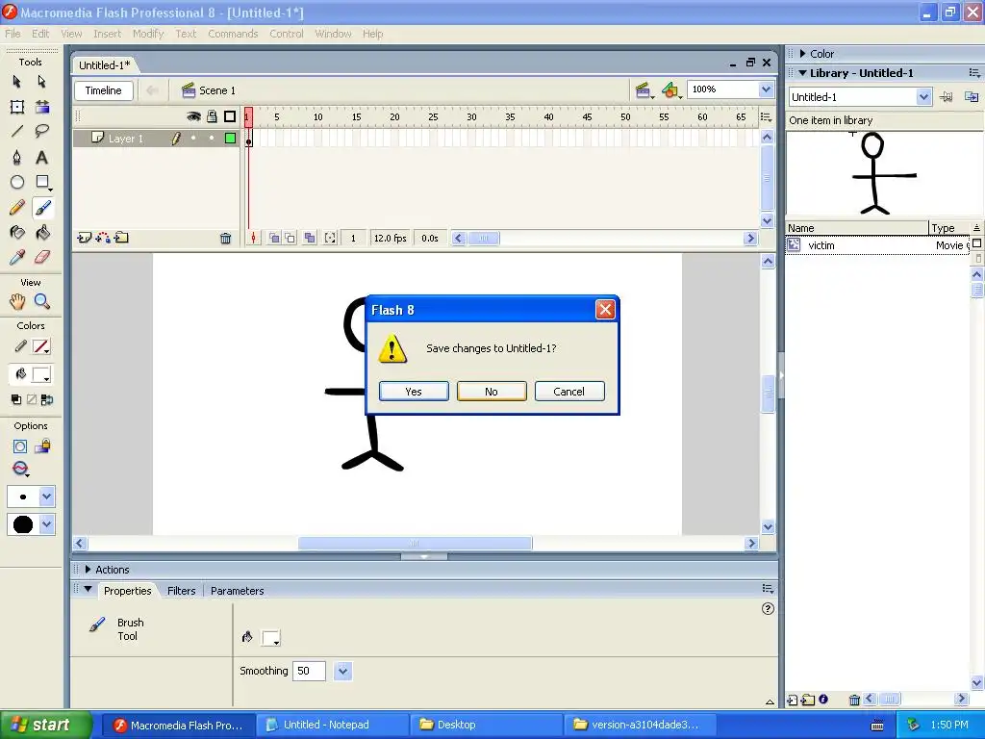Screen dimensions: 985x739
Task: Open brush size dropdown
Action: [46, 497]
